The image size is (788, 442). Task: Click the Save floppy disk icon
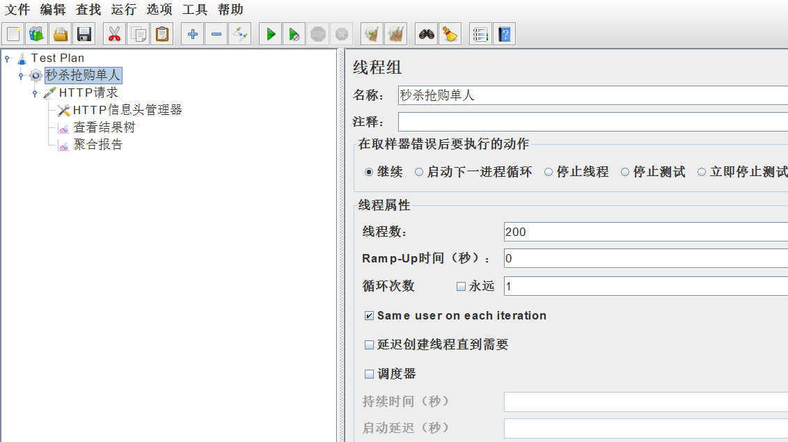coord(84,33)
